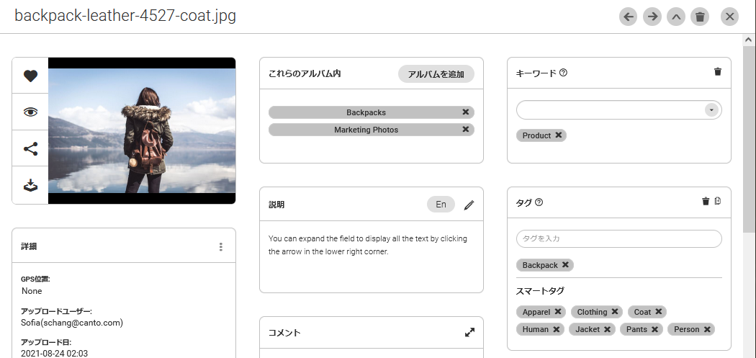Screen dimensions: 756x358
Task: Clear keywords with the キーワード trash icon
Action: click(x=717, y=72)
